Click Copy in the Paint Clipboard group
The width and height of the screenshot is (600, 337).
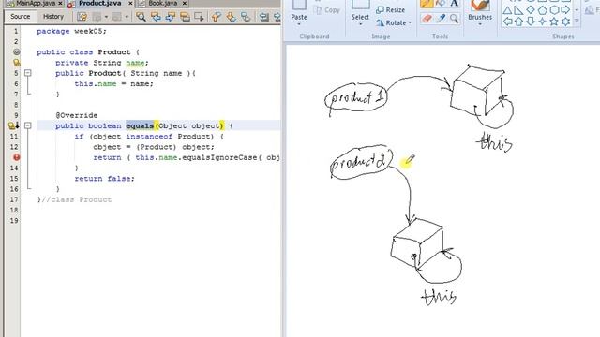(x=327, y=10)
